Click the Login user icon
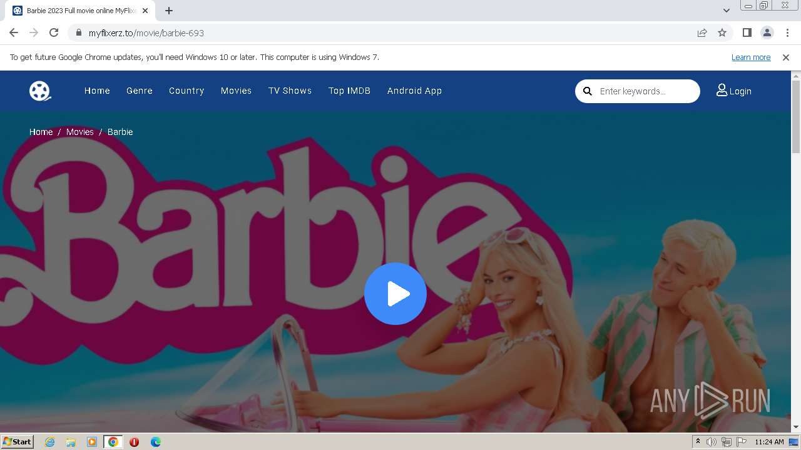801x450 pixels. click(x=722, y=91)
